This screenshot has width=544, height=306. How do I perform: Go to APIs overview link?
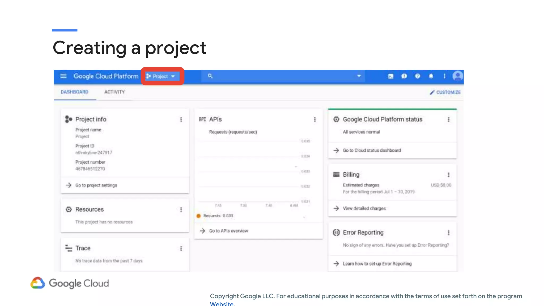[229, 231]
